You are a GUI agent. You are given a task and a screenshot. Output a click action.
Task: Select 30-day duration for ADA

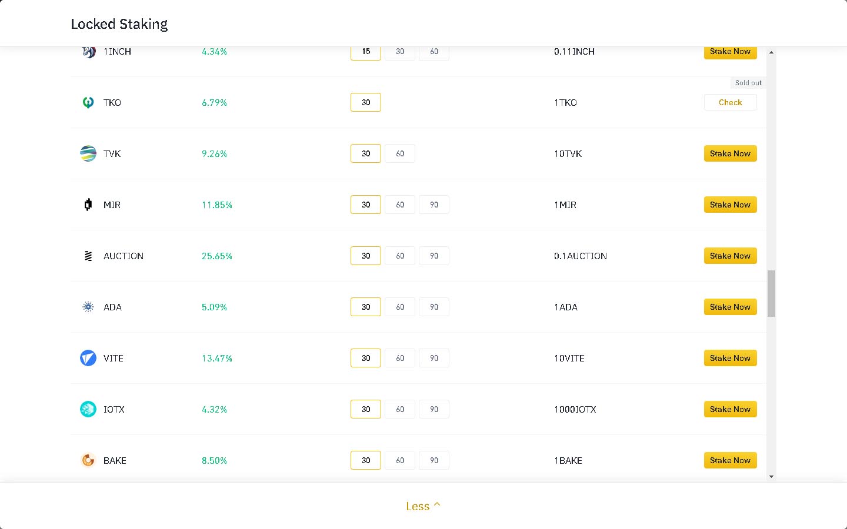366,307
